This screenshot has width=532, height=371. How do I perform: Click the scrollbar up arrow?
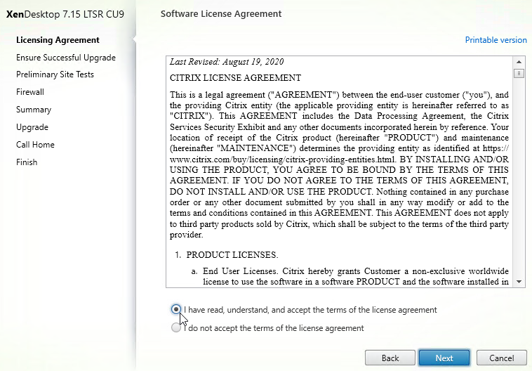coord(519,62)
